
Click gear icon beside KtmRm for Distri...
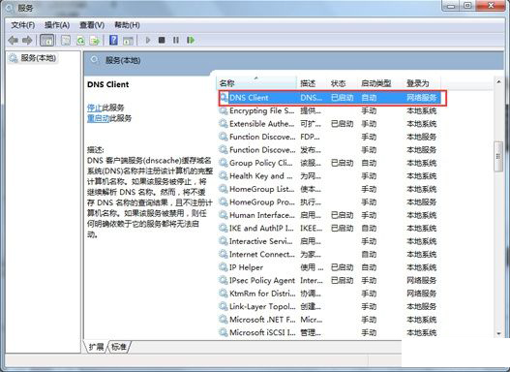(x=224, y=294)
